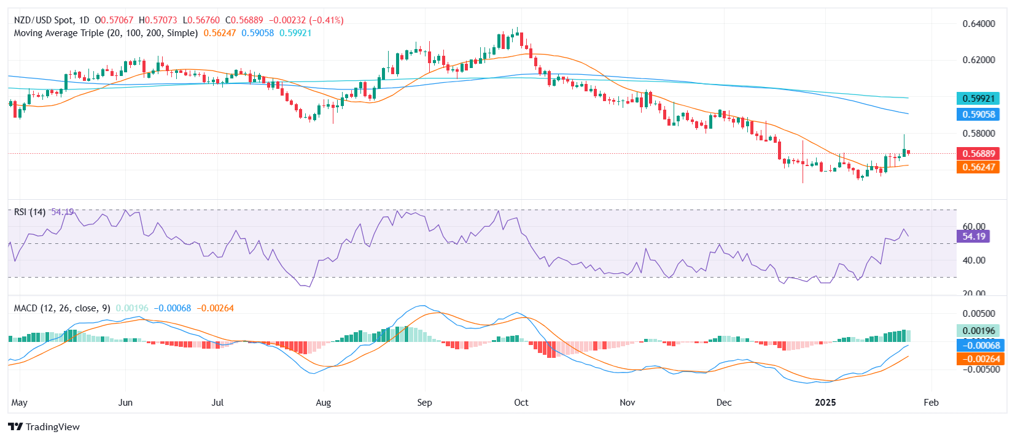Click the Feb label on time axis
The width and height of the screenshot is (1015, 440).
click(x=931, y=403)
